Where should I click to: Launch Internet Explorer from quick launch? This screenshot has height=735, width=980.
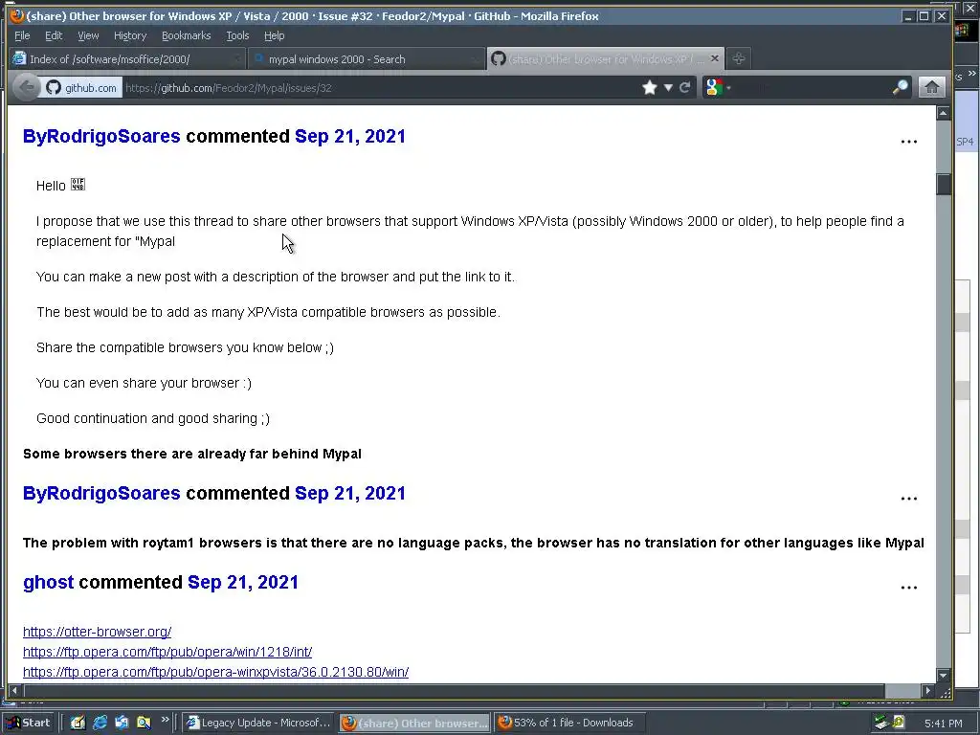[x=100, y=723]
